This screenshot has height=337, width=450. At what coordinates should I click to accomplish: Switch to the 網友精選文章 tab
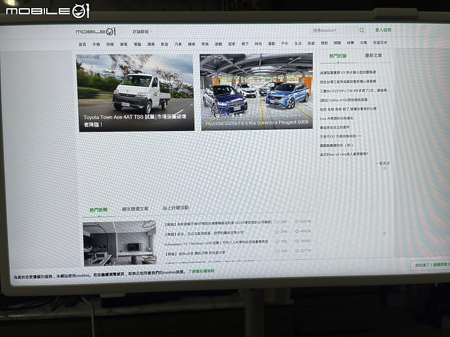click(135, 209)
